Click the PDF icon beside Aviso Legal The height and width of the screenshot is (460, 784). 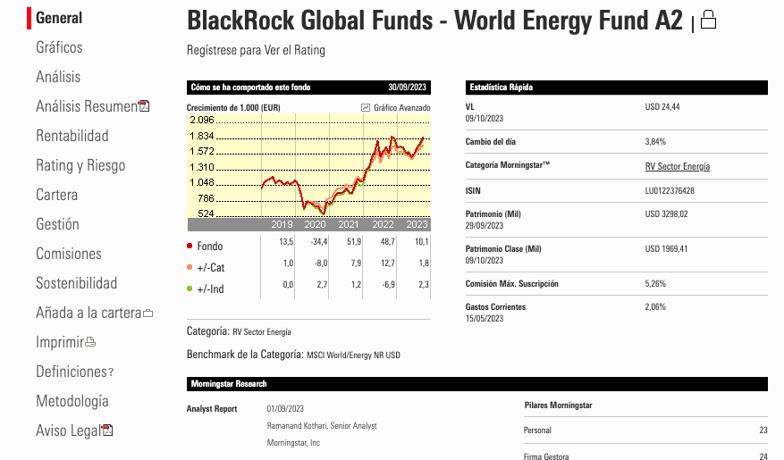click(x=107, y=430)
